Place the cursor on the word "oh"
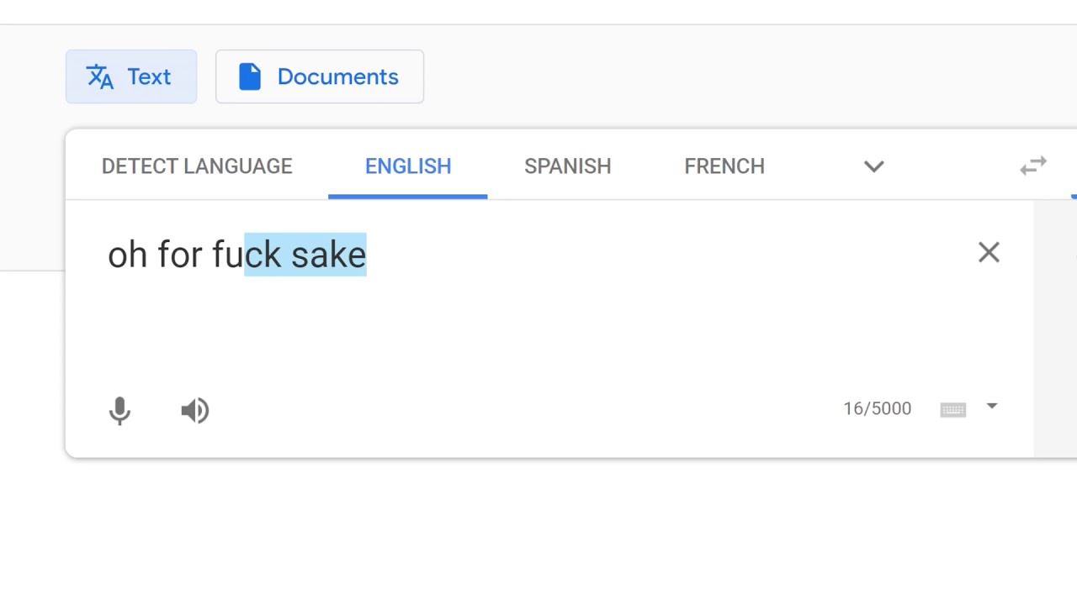Image resolution: width=1077 pixels, height=605 pixels. click(127, 255)
